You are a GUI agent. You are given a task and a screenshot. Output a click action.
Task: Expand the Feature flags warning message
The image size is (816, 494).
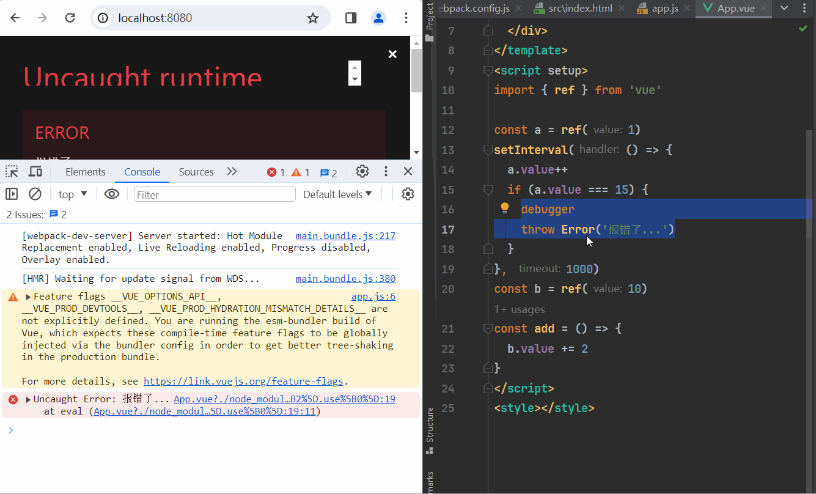click(x=28, y=297)
